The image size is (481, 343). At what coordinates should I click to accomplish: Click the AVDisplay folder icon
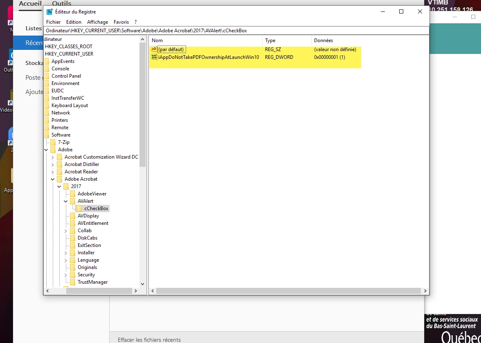point(72,216)
